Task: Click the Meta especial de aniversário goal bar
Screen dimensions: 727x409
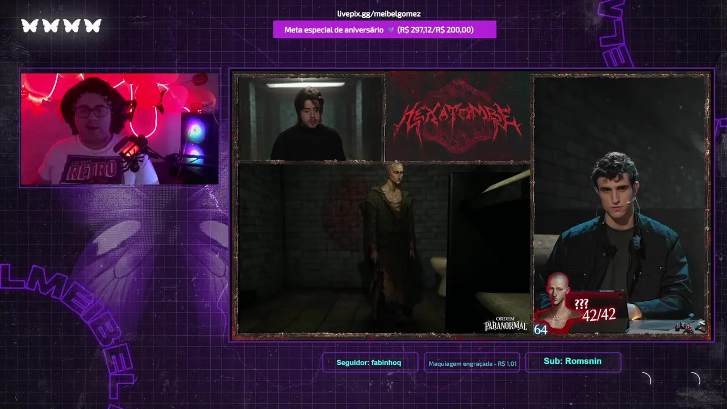Action: [x=385, y=30]
